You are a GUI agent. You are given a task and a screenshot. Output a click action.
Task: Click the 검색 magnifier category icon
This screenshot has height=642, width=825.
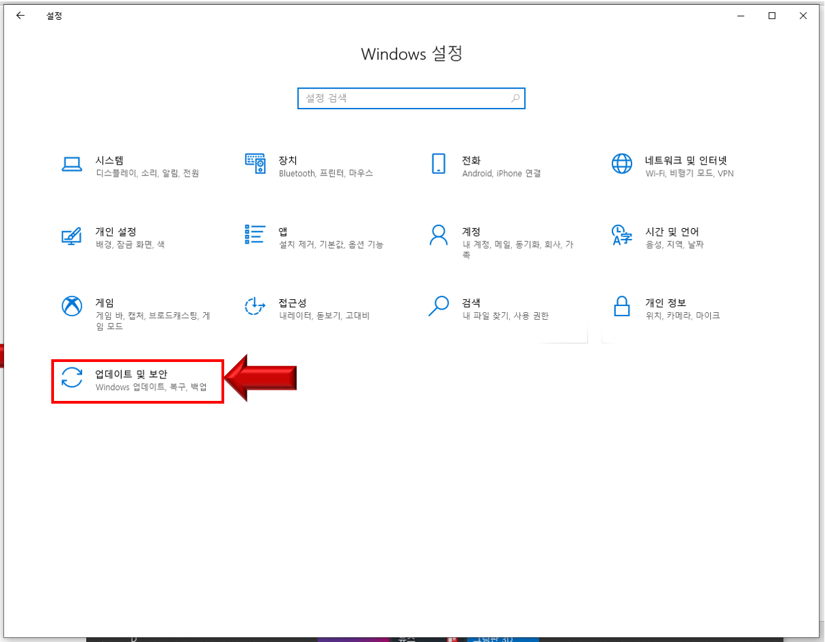(x=438, y=306)
